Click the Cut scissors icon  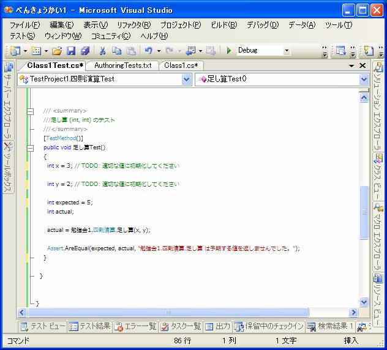pos(102,51)
